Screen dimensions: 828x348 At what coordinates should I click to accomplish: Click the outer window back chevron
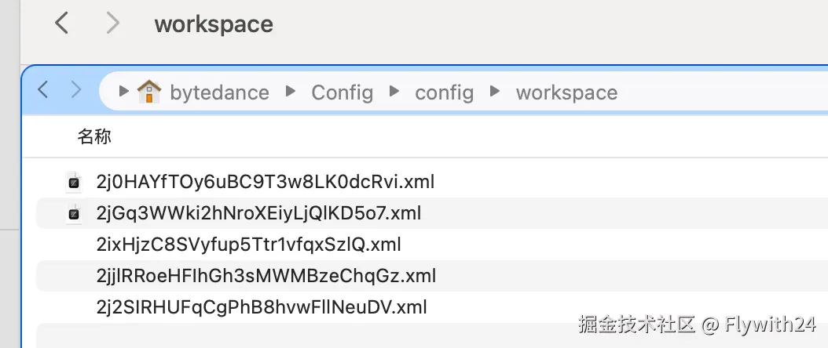tap(61, 24)
